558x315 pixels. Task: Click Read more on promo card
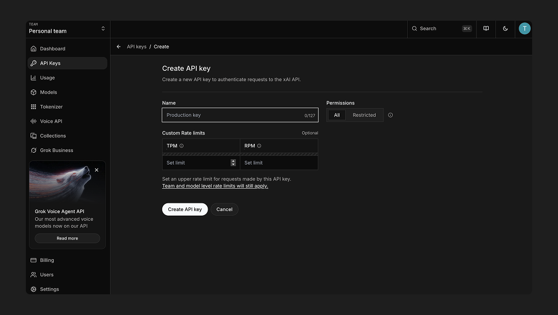click(67, 238)
